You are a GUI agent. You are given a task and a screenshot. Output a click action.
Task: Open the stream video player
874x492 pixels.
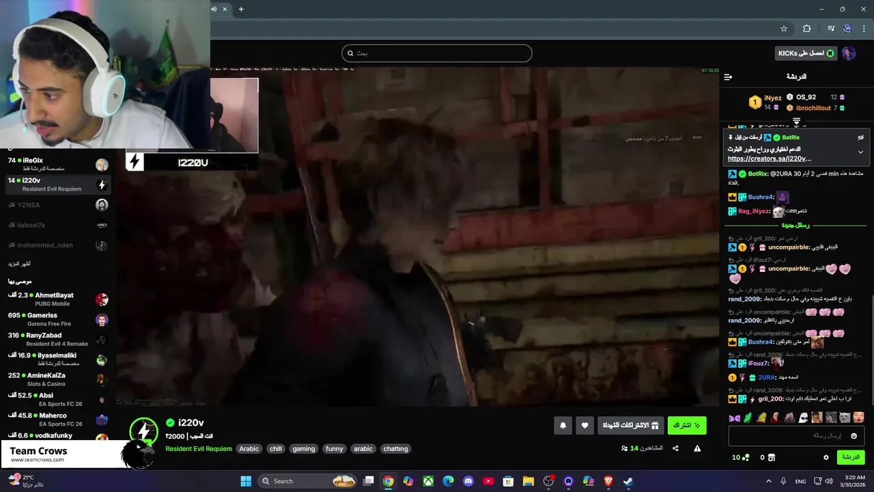[x=417, y=236]
